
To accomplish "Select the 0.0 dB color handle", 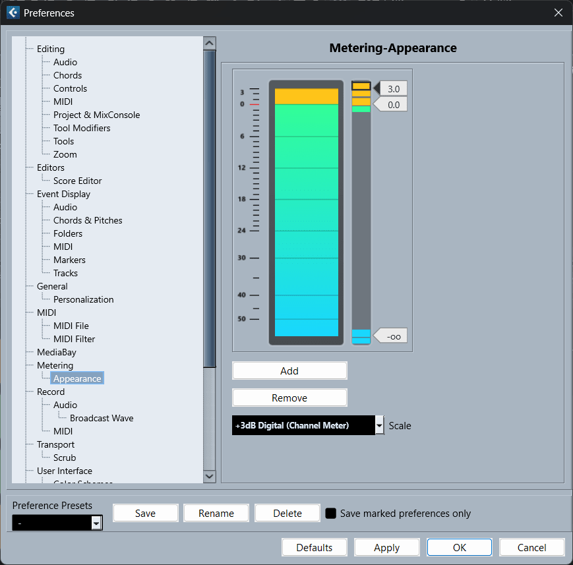I will click(393, 105).
